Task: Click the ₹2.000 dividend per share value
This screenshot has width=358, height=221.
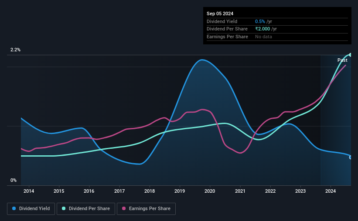Action: click(x=263, y=29)
